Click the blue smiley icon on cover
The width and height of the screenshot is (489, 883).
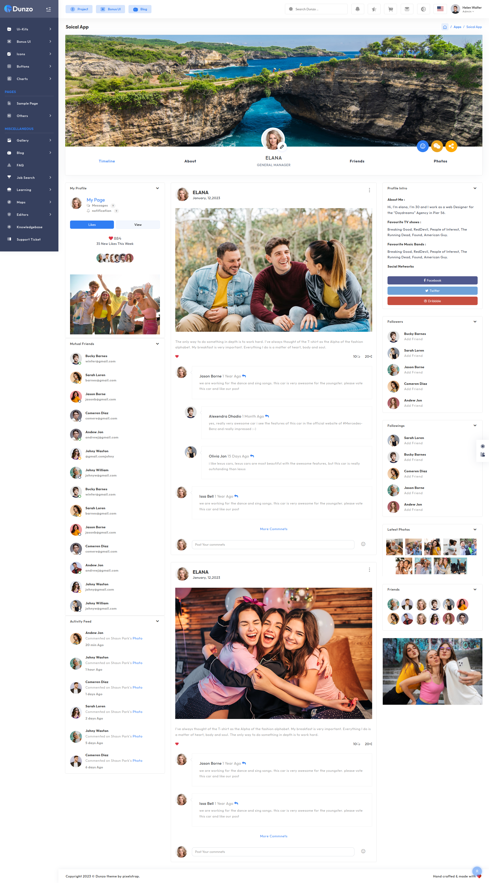(422, 146)
